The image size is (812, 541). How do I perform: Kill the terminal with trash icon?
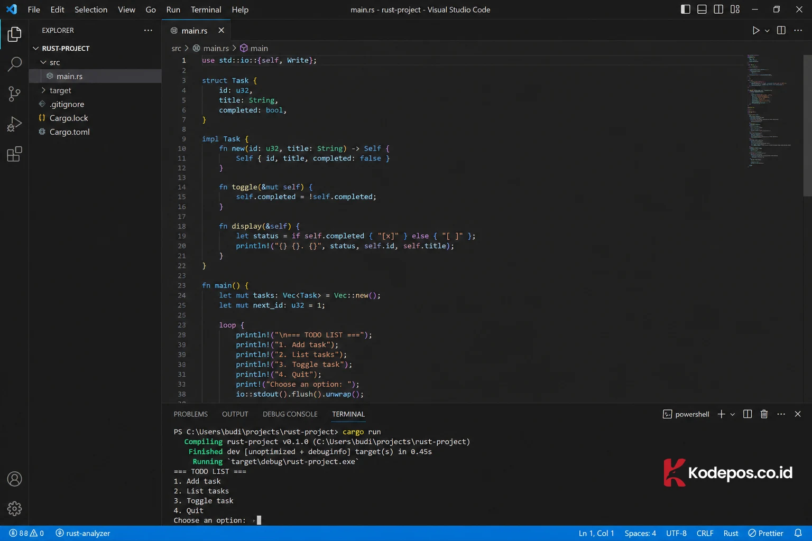click(764, 414)
